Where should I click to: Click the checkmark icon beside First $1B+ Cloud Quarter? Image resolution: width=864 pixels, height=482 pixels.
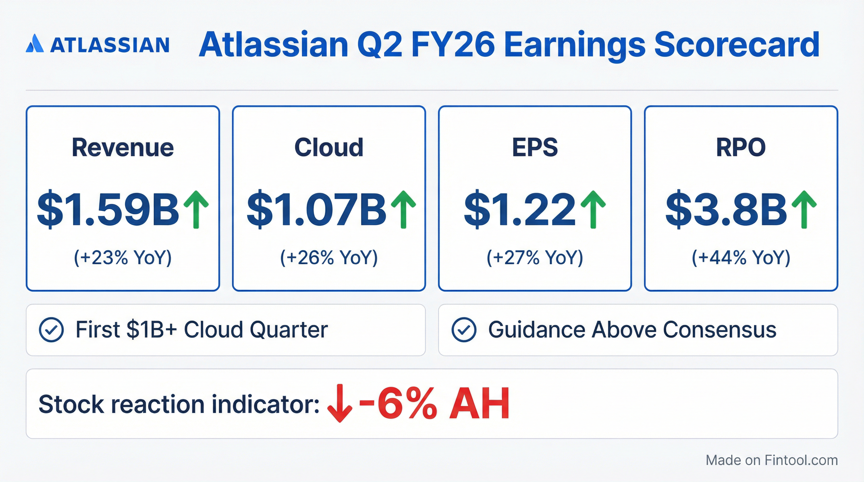[x=51, y=330]
